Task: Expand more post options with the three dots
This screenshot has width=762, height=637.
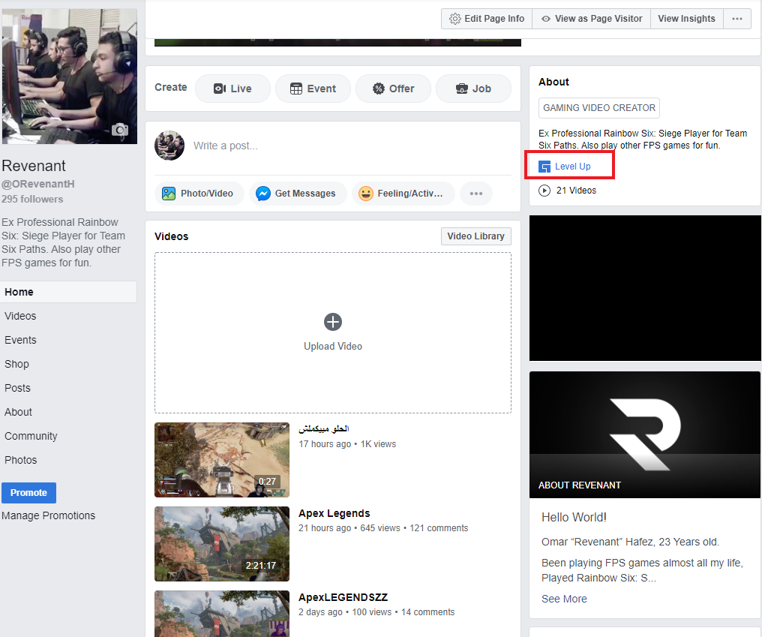Action: (x=475, y=194)
